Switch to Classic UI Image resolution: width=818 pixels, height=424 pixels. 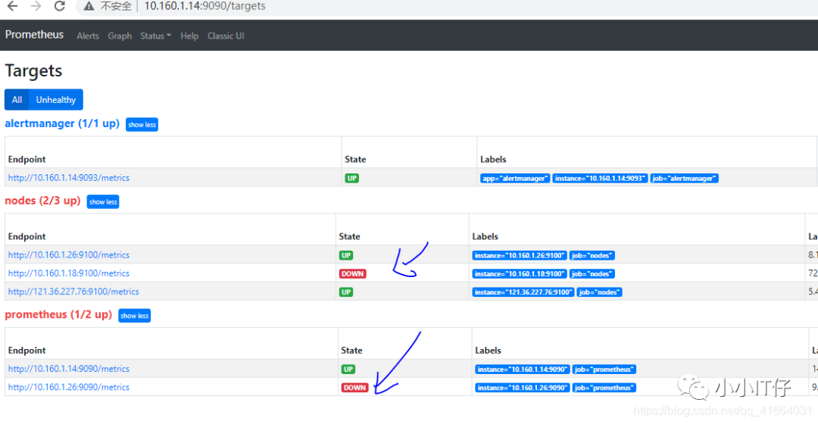[x=226, y=36]
